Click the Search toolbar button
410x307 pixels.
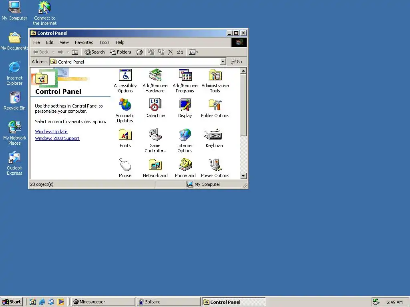(x=94, y=52)
